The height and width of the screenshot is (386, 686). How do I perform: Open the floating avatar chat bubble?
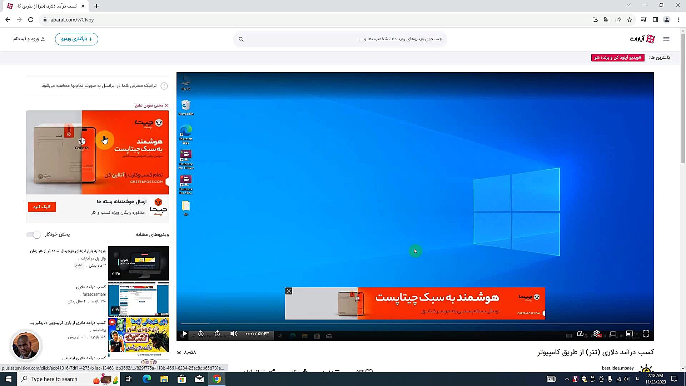click(26, 346)
